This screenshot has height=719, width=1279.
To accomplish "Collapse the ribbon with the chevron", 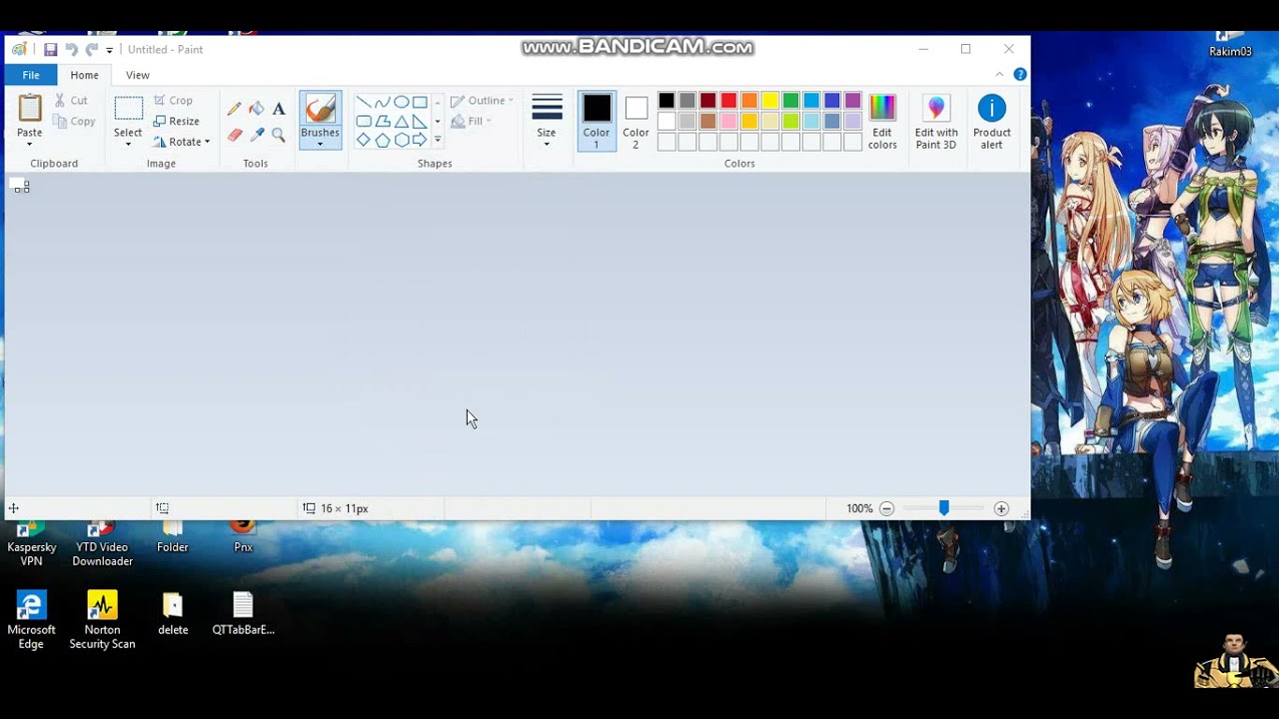I will (999, 74).
